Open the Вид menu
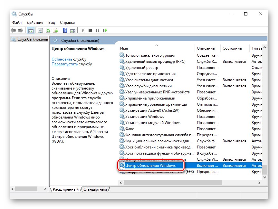Screen dimensions: 278x209 [52, 23]
